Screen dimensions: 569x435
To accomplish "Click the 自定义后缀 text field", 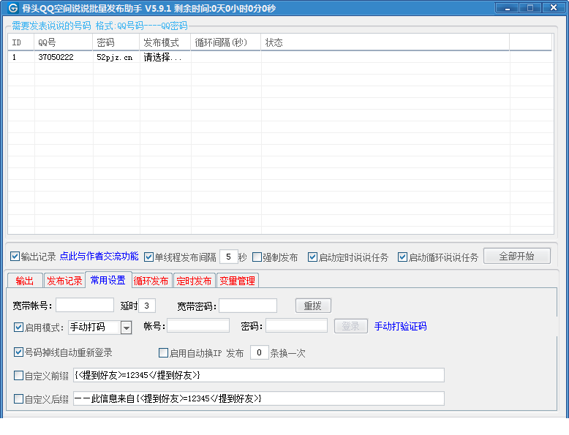I will pyautogui.click(x=259, y=398).
